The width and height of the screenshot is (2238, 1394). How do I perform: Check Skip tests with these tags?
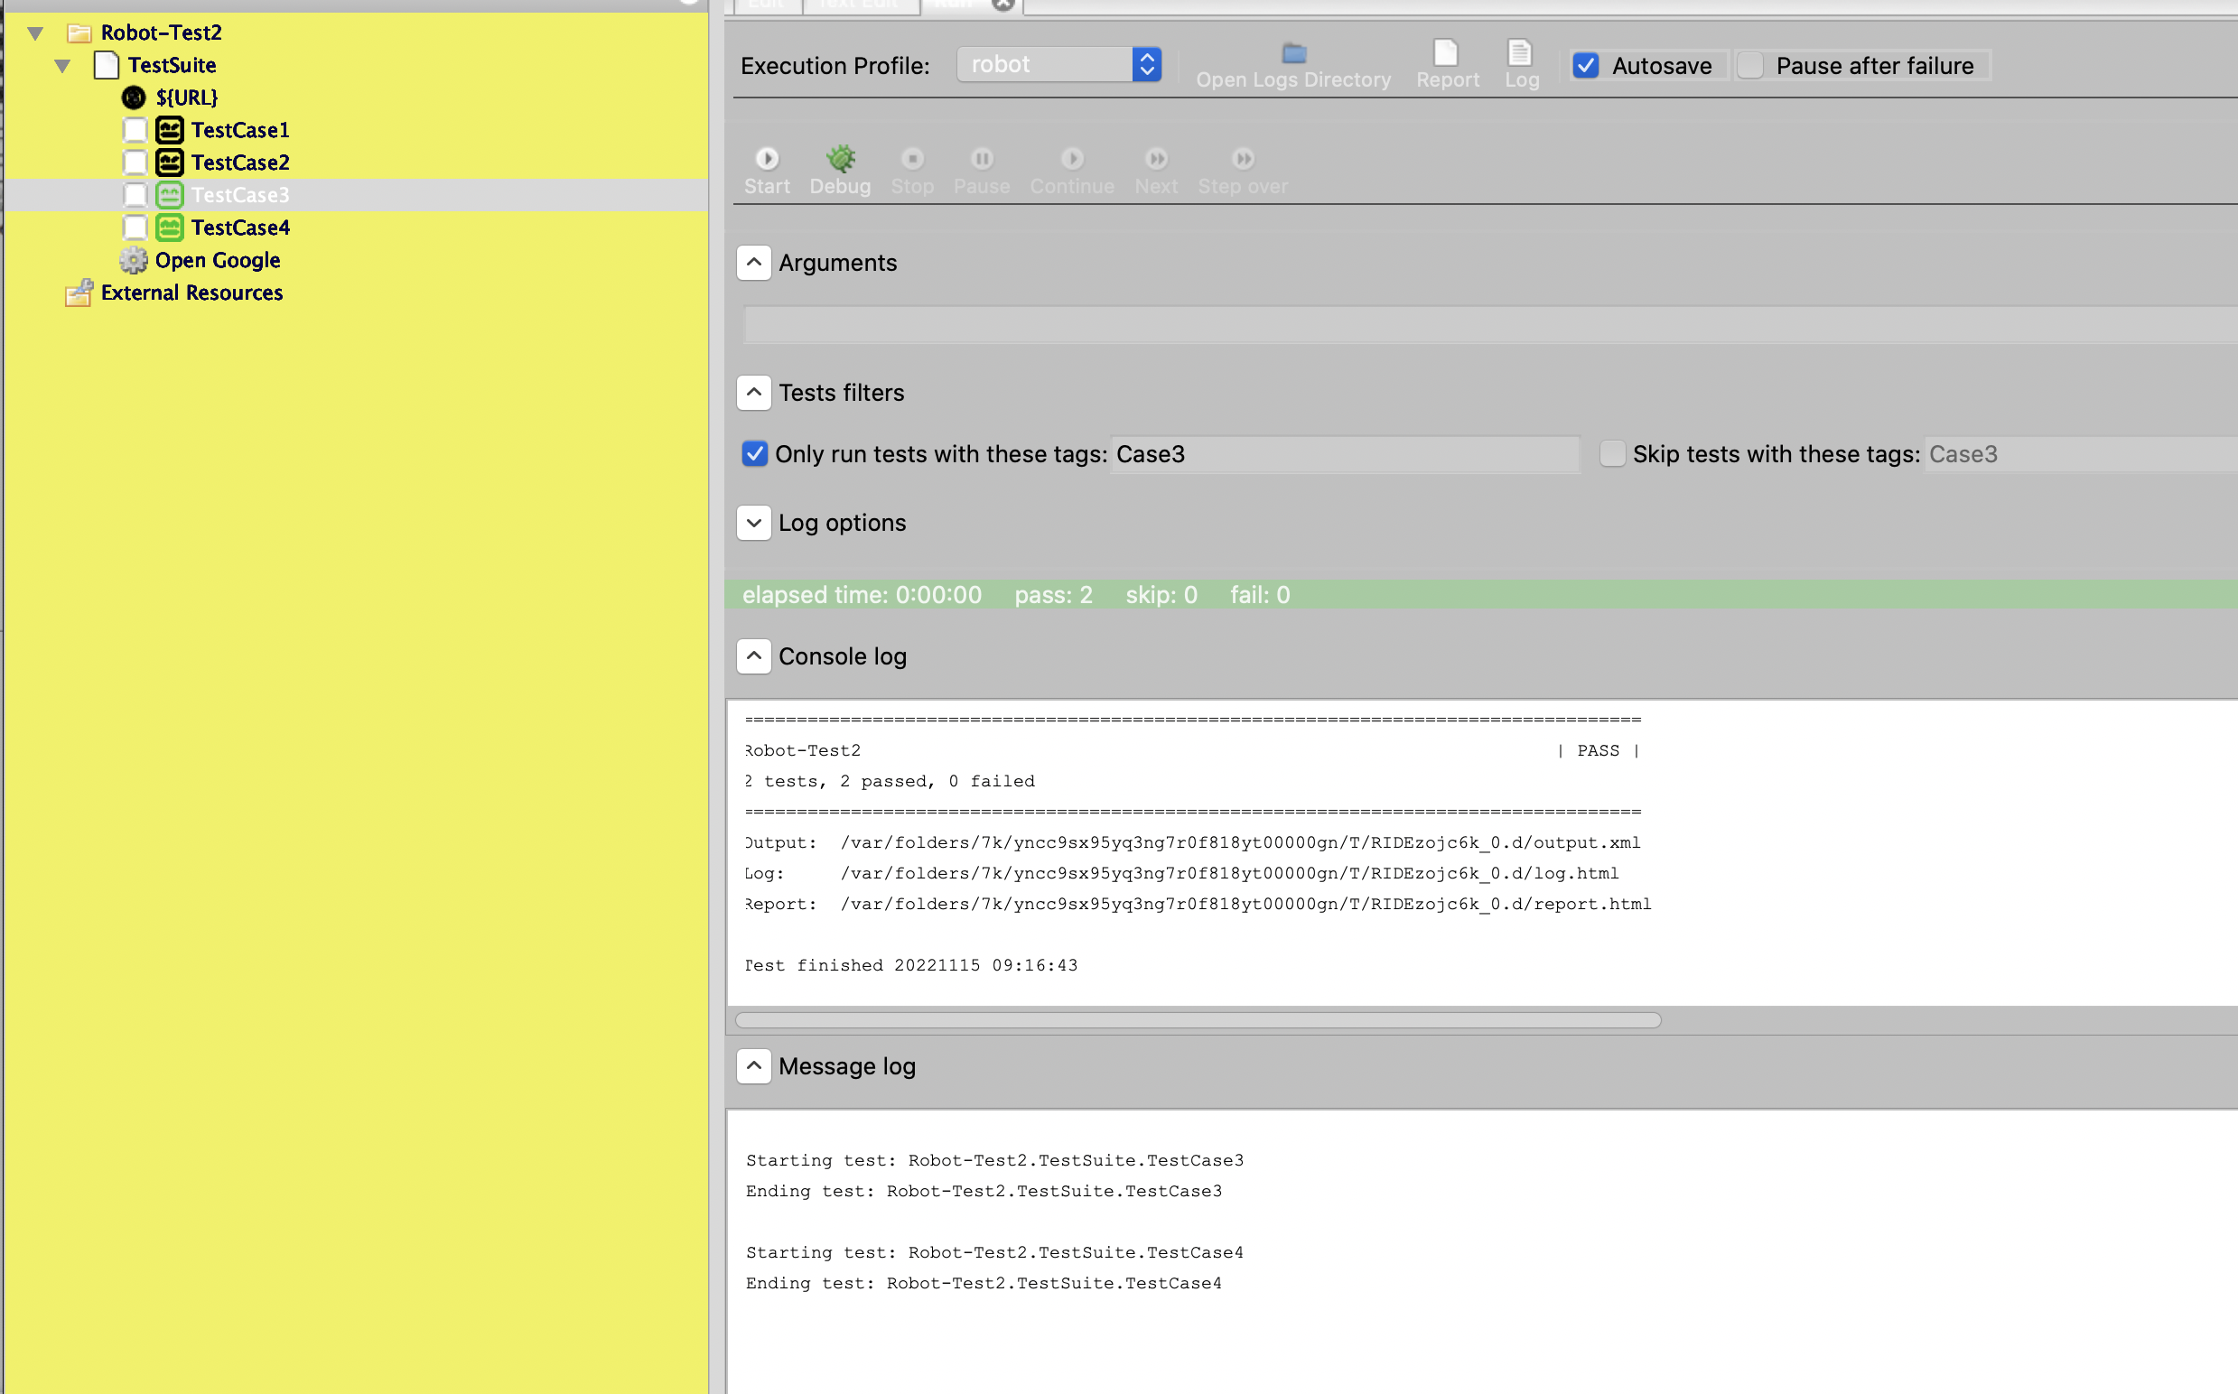click(1612, 453)
